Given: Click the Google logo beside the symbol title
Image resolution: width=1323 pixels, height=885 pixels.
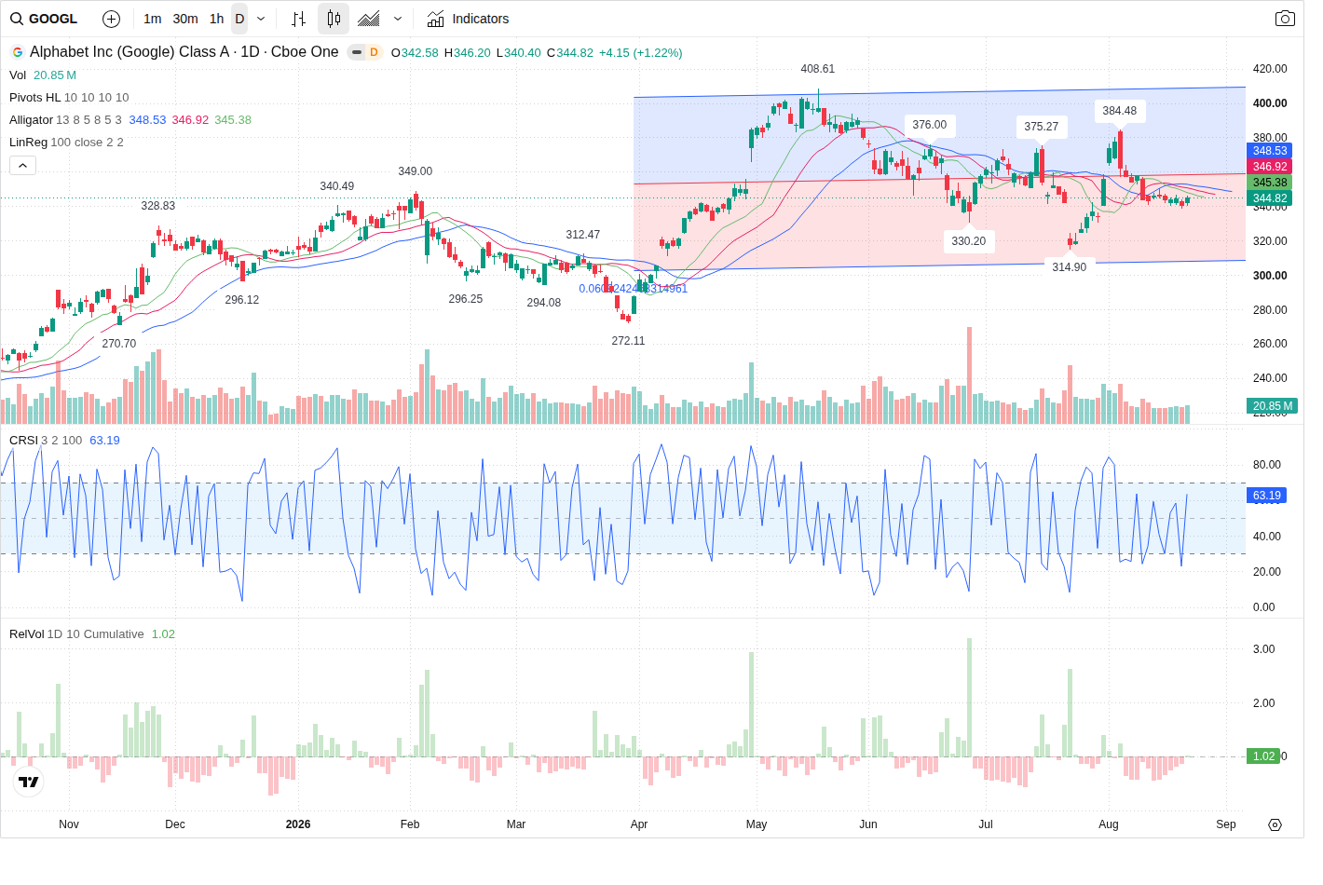Looking at the screenshot, I should (17, 52).
